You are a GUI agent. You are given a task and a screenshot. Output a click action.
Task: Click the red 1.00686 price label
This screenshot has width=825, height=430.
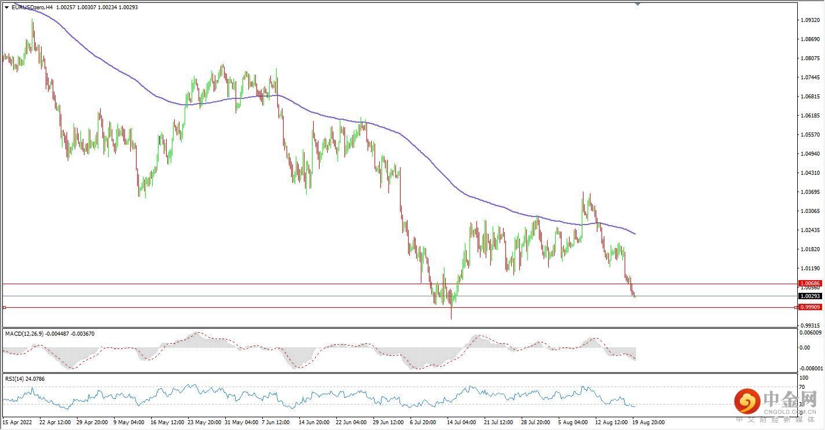tap(809, 284)
